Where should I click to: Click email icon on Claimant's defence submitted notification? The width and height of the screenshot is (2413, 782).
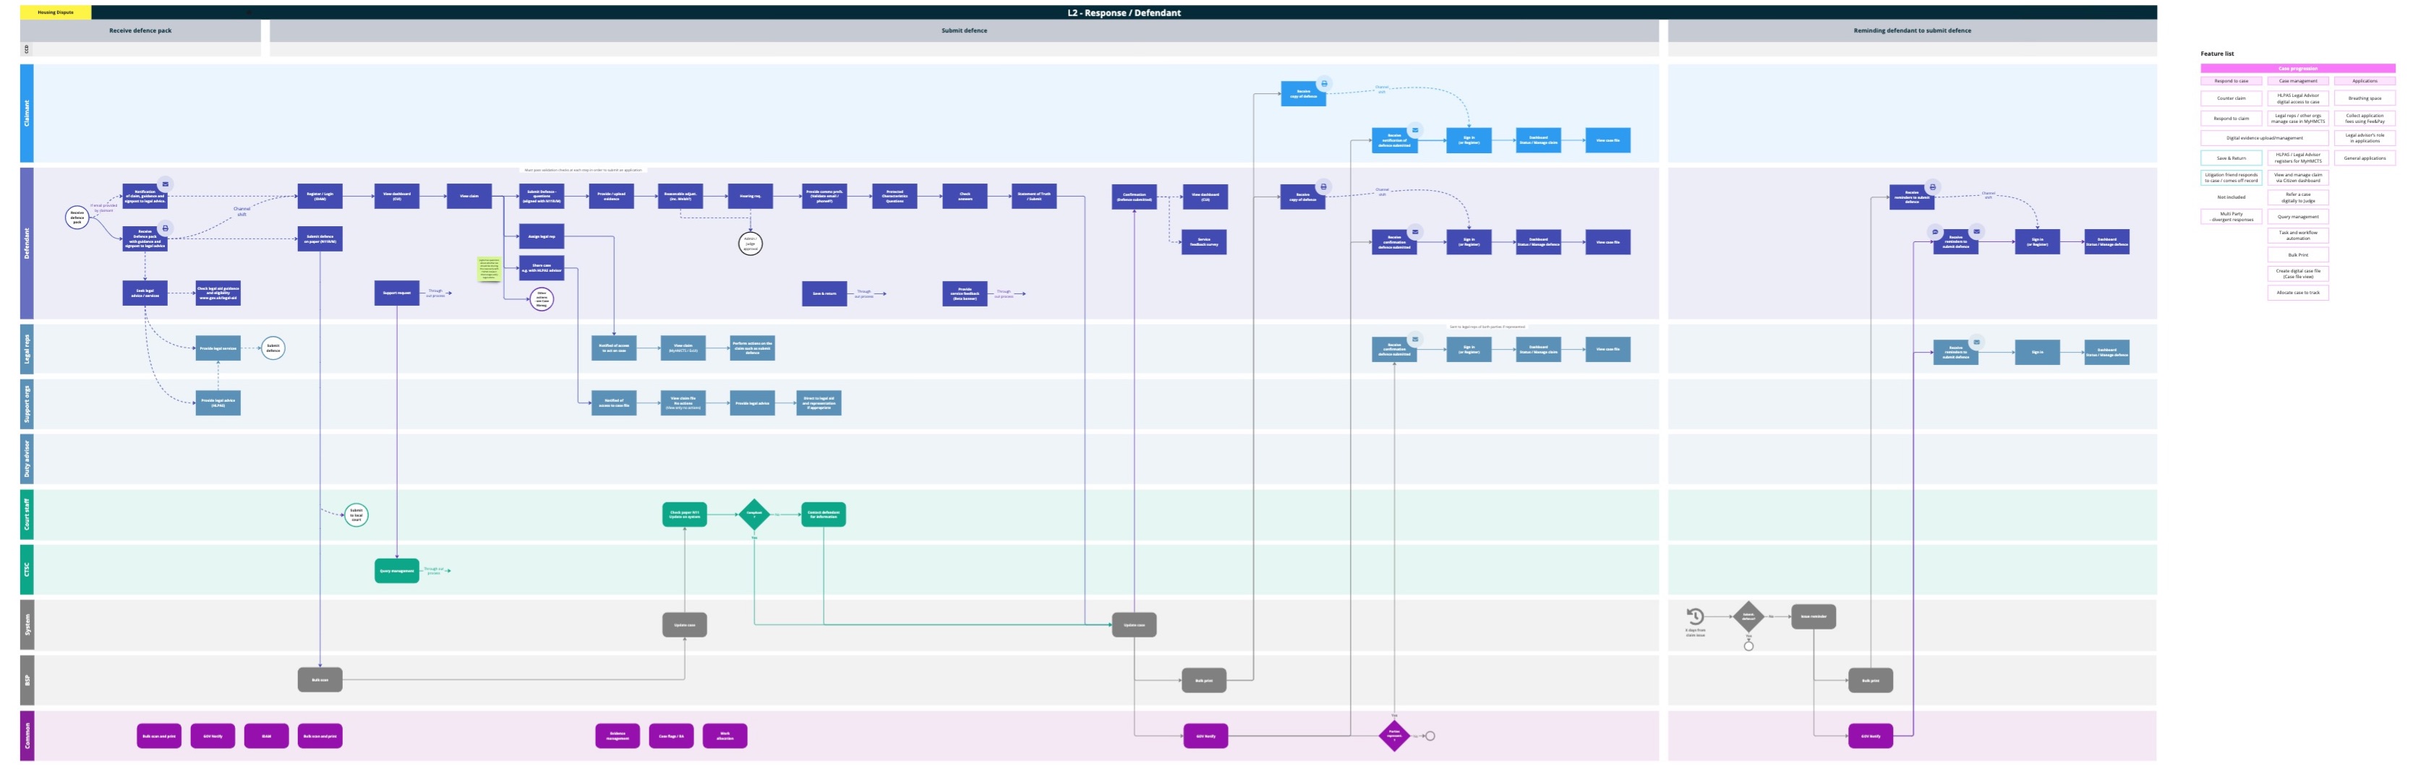tap(1414, 130)
